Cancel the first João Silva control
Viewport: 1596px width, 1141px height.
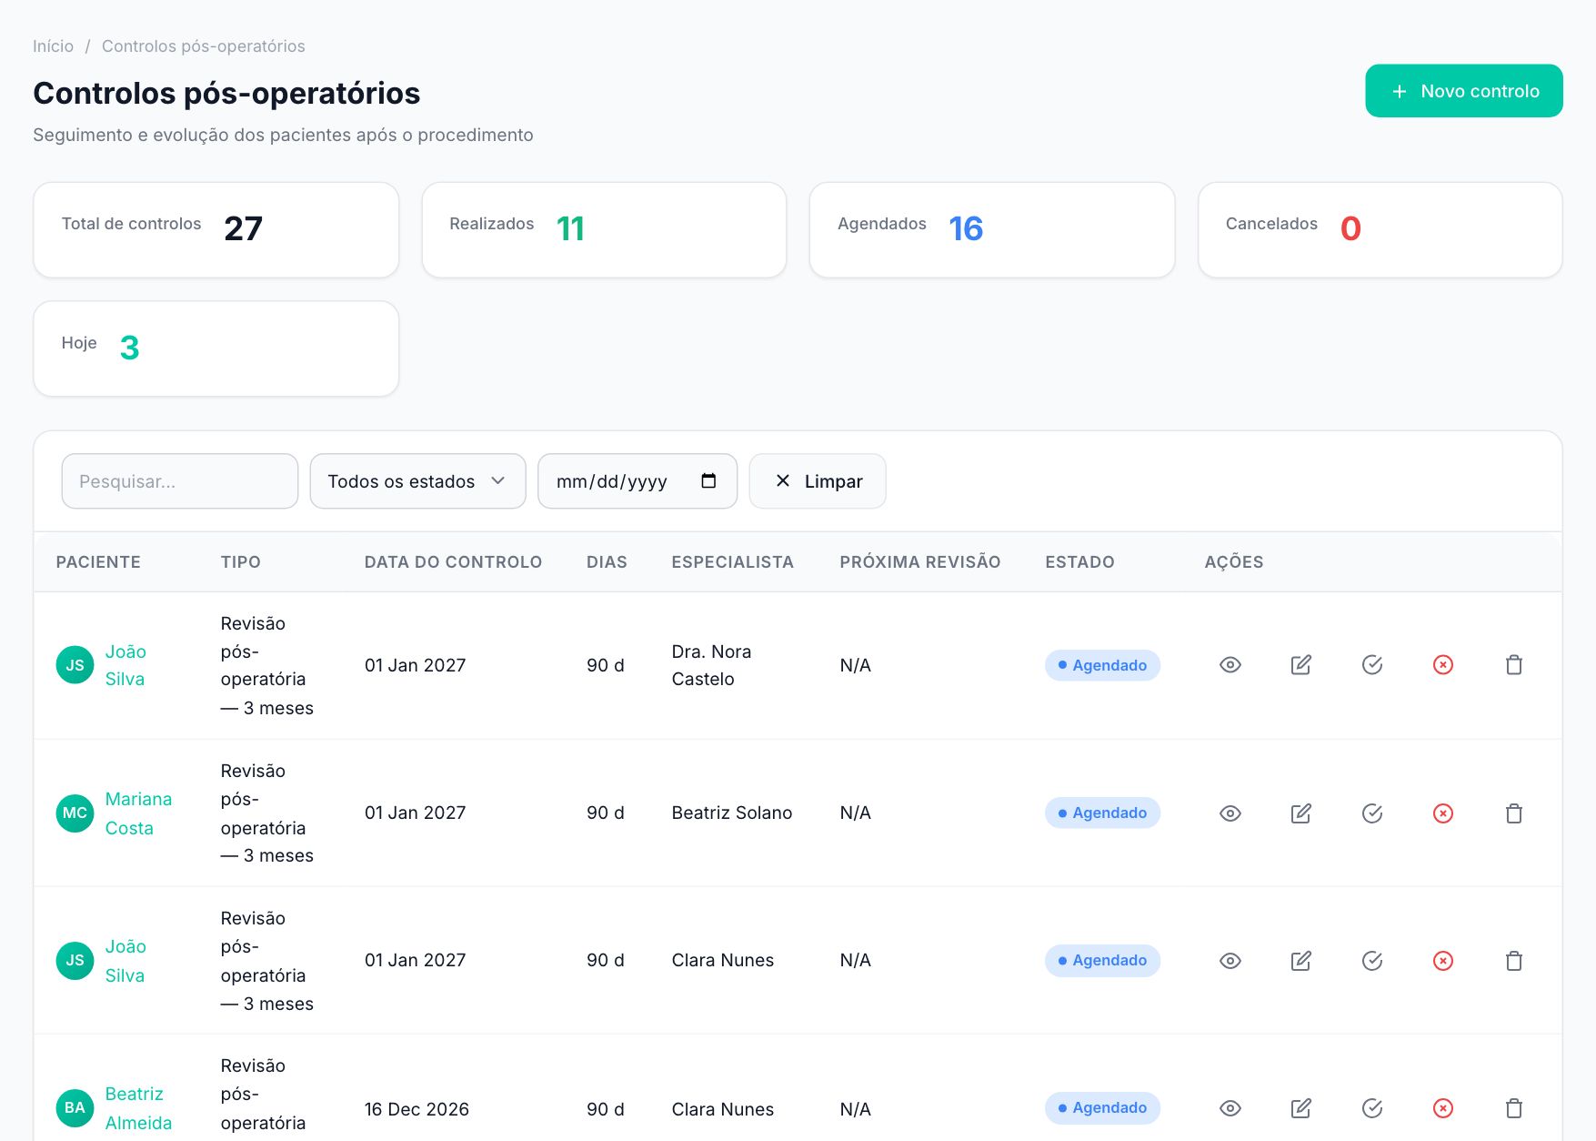(1442, 665)
